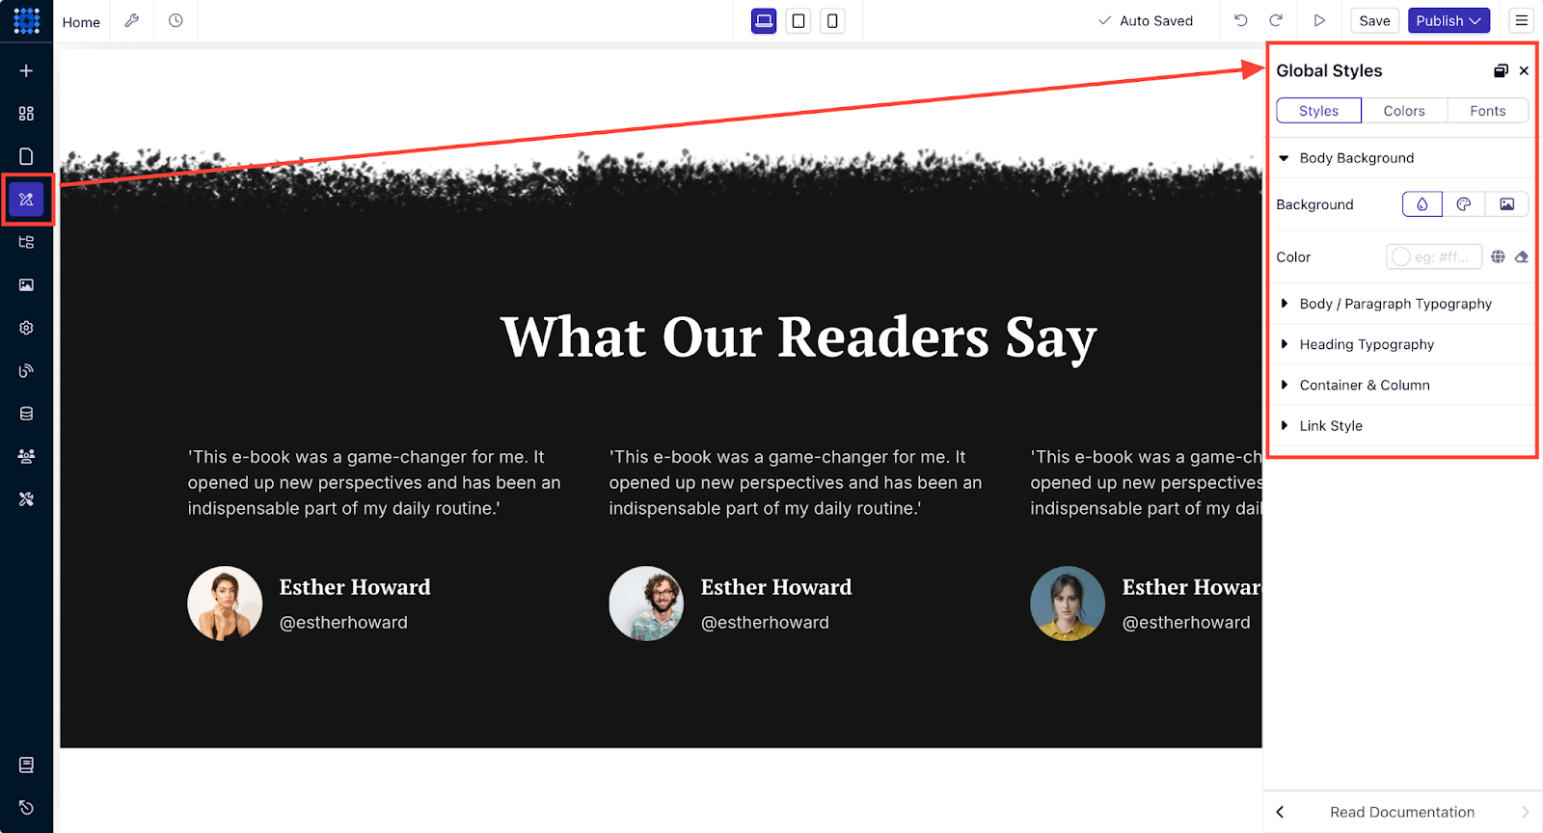Open the history icon at sidebar bottom
This screenshot has height=833, width=1543.
point(26,808)
